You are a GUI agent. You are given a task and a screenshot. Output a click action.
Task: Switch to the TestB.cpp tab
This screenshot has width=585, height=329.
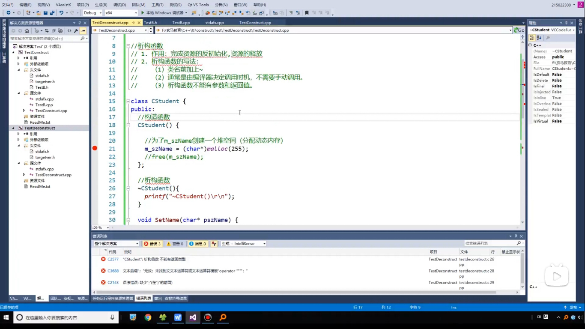(x=181, y=22)
